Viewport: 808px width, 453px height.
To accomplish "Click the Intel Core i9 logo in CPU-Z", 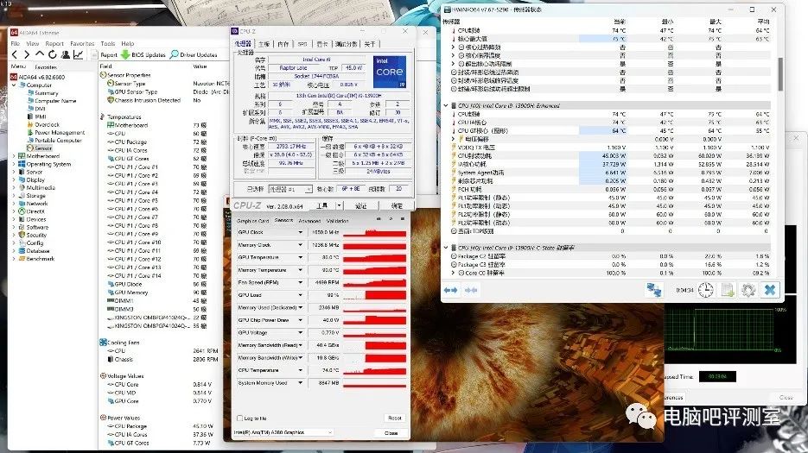I will pos(389,72).
